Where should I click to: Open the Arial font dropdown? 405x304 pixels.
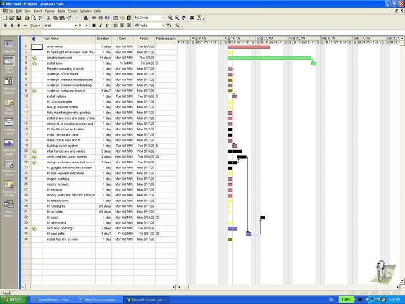pyautogui.click(x=74, y=25)
